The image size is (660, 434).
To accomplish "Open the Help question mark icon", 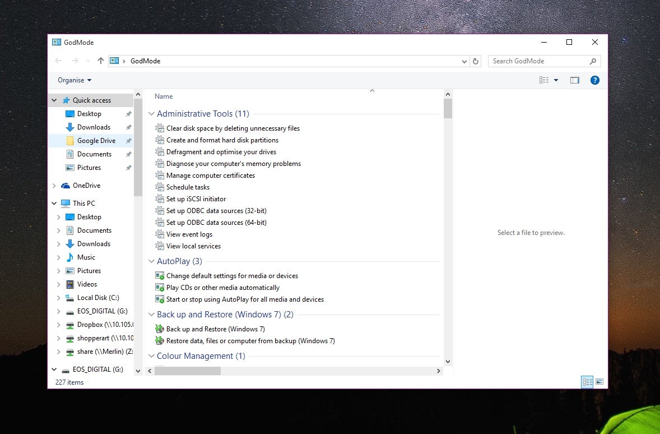I will click(595, 80).
